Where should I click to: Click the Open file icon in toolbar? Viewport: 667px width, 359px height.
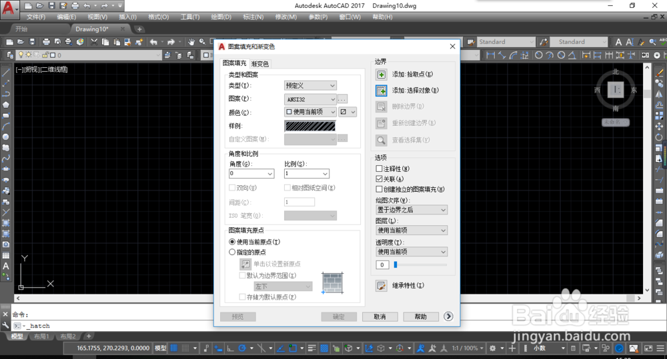pos(20,42)
